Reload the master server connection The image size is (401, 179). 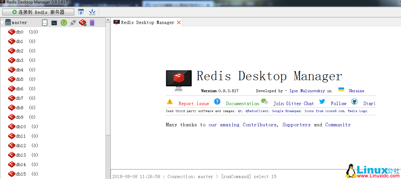(x=64, y=22)
